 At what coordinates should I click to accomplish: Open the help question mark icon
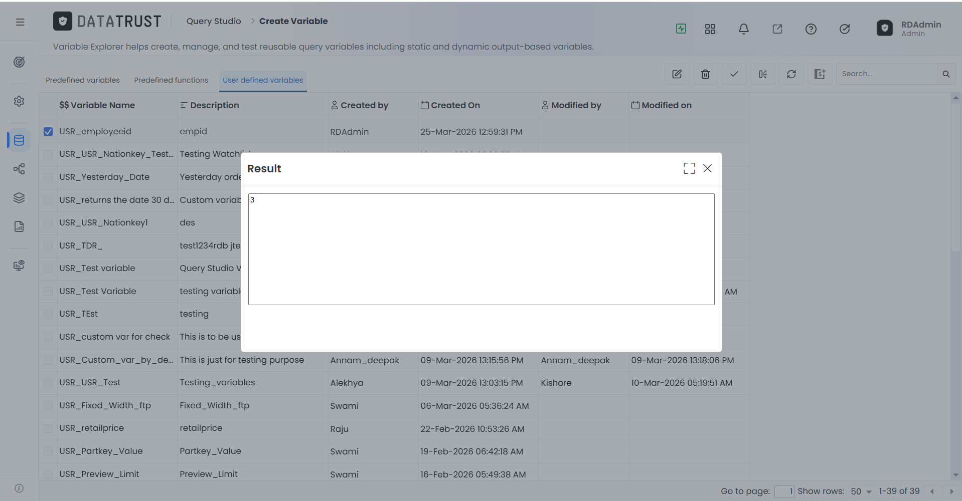[x=811, y=29]
